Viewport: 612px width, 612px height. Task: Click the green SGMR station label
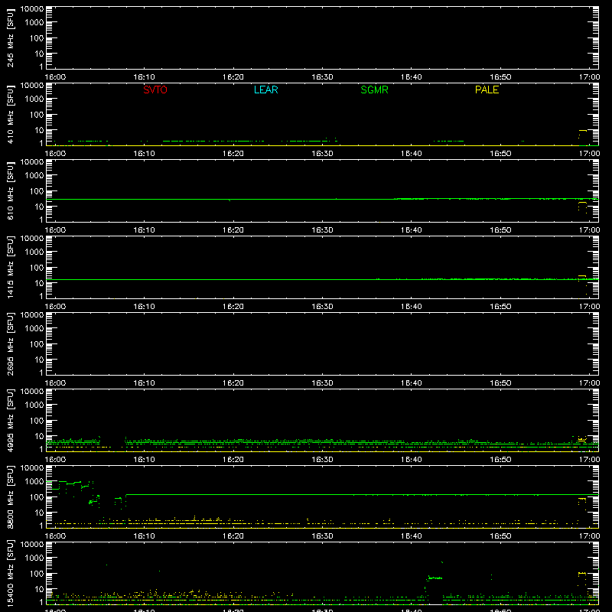pos(374,90)
